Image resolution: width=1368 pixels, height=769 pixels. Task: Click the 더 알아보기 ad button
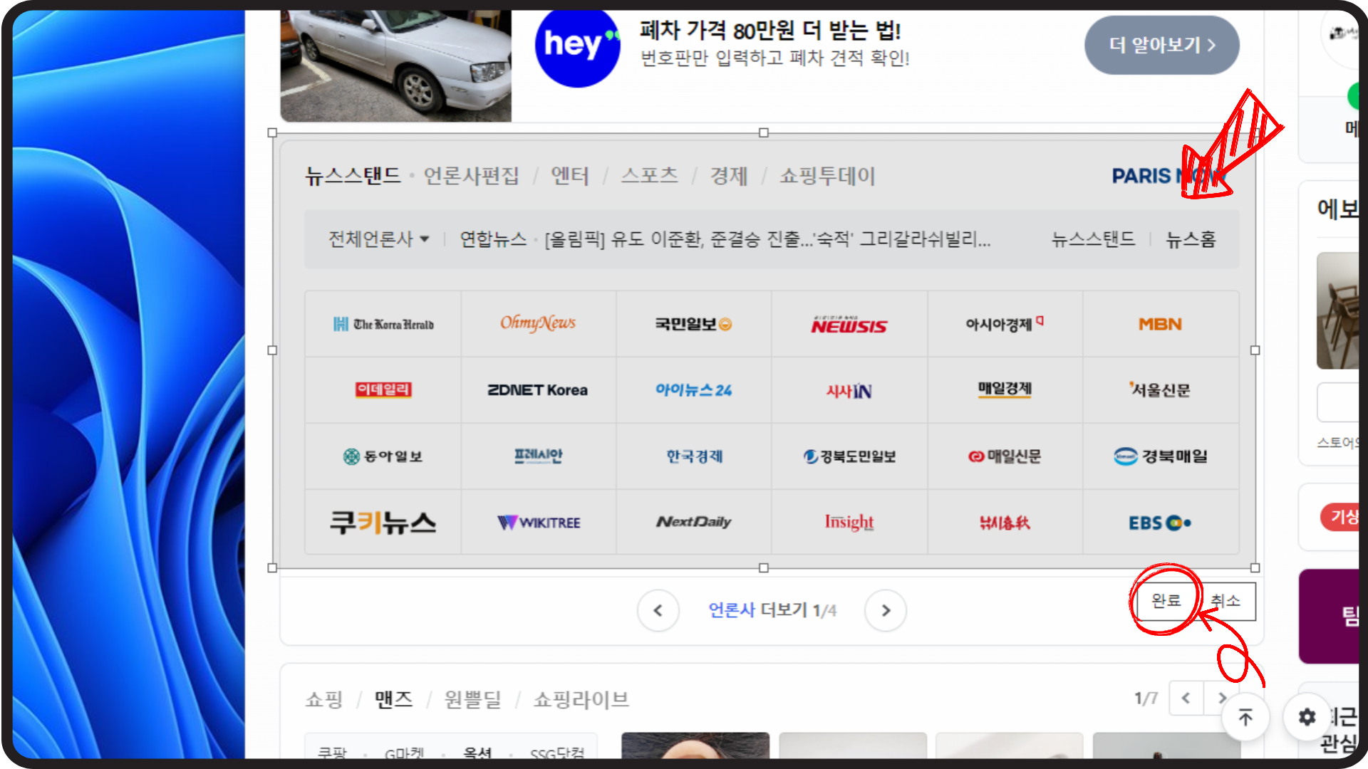(1161, 46)
